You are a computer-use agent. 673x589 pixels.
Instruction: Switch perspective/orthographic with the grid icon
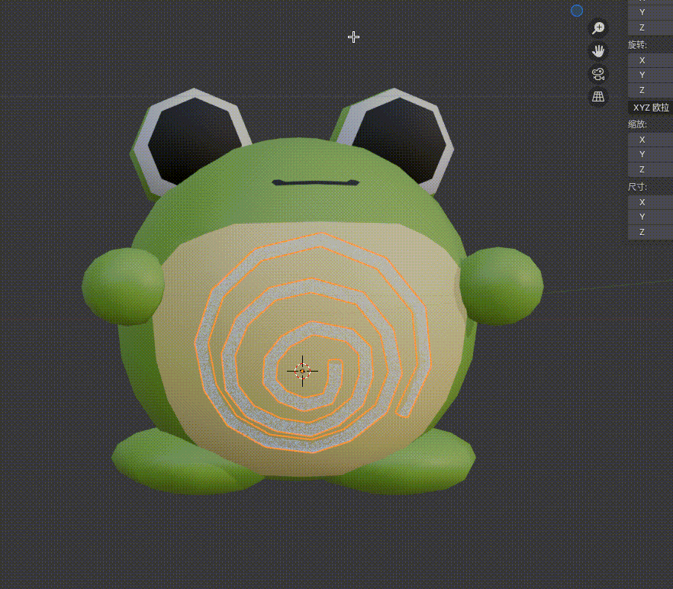click(598, 97)
